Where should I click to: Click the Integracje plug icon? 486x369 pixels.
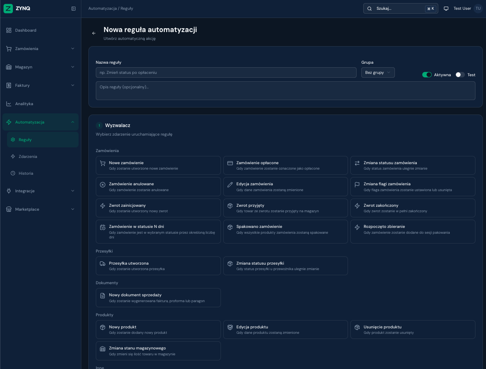tap(9, 191)
